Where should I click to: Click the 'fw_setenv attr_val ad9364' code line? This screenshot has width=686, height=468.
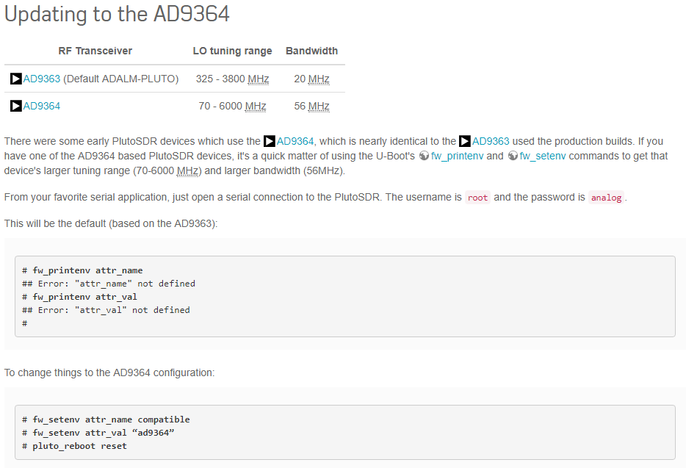(x=98, y=433)
